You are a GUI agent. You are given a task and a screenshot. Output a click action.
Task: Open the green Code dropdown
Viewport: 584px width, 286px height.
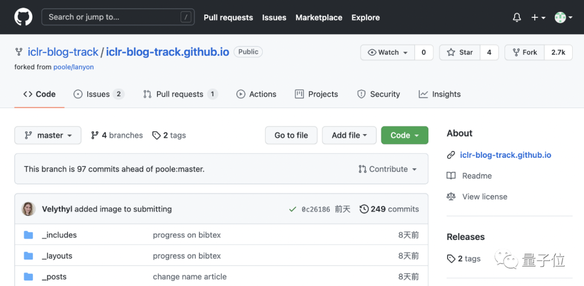coord(404,135)
